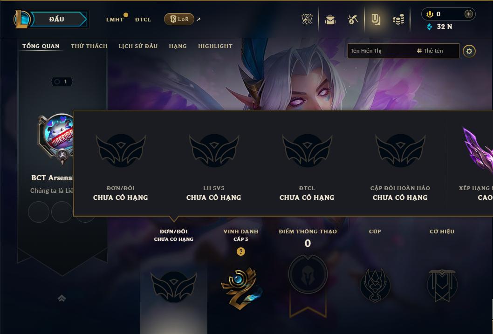
Task: Open the Profile icon in top bar
Action: [x=376, y=20]
